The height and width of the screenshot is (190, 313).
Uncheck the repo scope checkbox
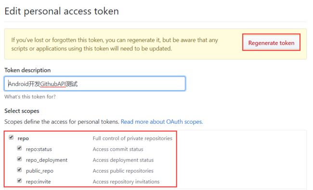click(x=11, y=137)
